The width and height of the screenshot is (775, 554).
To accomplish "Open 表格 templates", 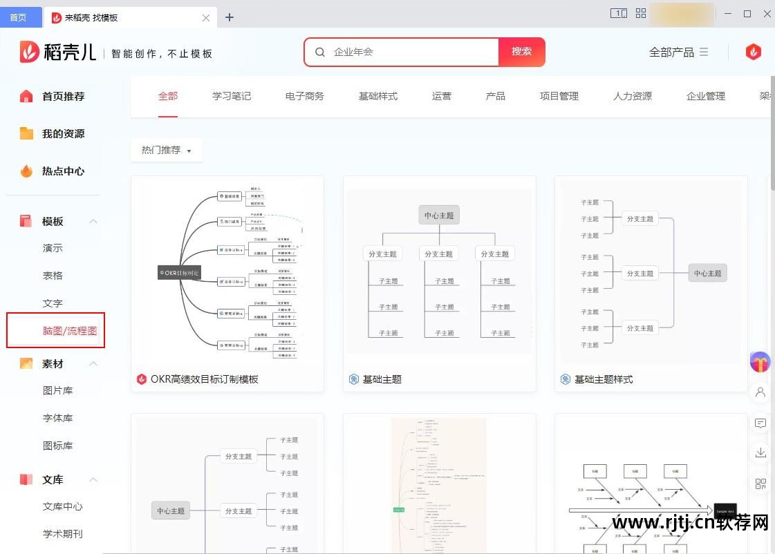I will [x=53, y=276].
